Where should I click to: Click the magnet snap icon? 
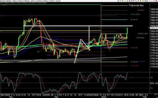(147, 1)
